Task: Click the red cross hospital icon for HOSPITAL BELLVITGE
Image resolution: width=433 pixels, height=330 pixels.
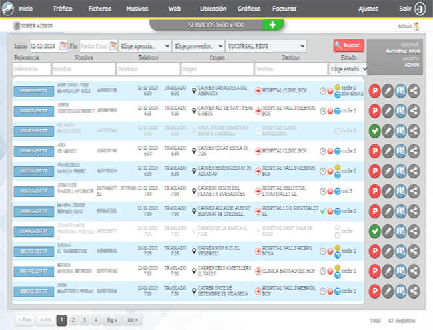Action: pyautogui.click(x=258, y=191)
